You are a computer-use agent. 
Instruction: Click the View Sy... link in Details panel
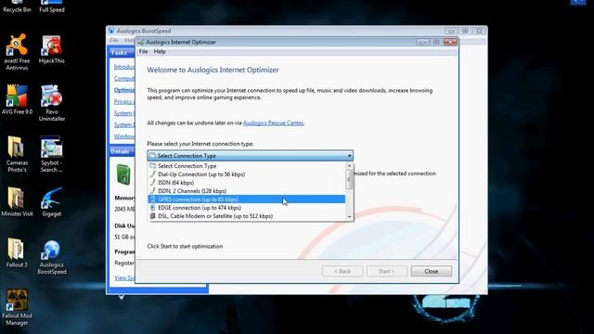point(124,277)
